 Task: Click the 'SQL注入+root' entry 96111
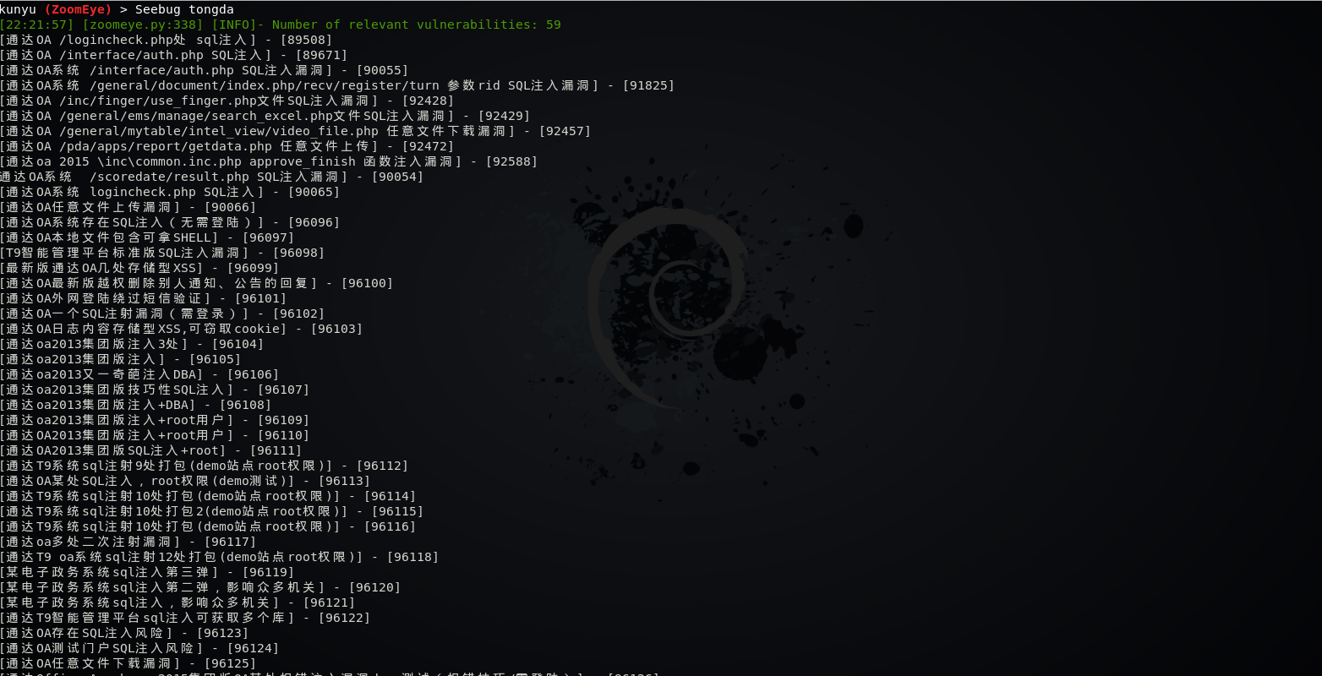[x=151, y=450]
